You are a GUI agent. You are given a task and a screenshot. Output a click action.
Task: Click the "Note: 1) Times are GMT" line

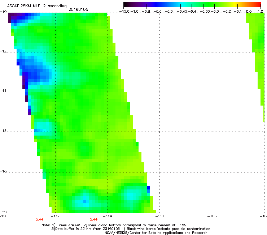coord(114,225)
